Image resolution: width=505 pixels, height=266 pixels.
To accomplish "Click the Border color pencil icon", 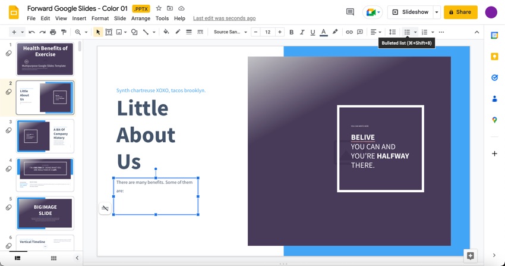I will pyautogui.click(x=178, y=32).
